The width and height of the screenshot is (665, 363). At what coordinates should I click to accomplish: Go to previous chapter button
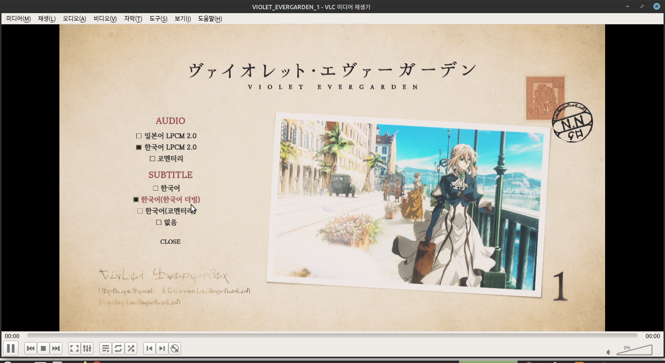pyautogui.click(x=149, y=348)
